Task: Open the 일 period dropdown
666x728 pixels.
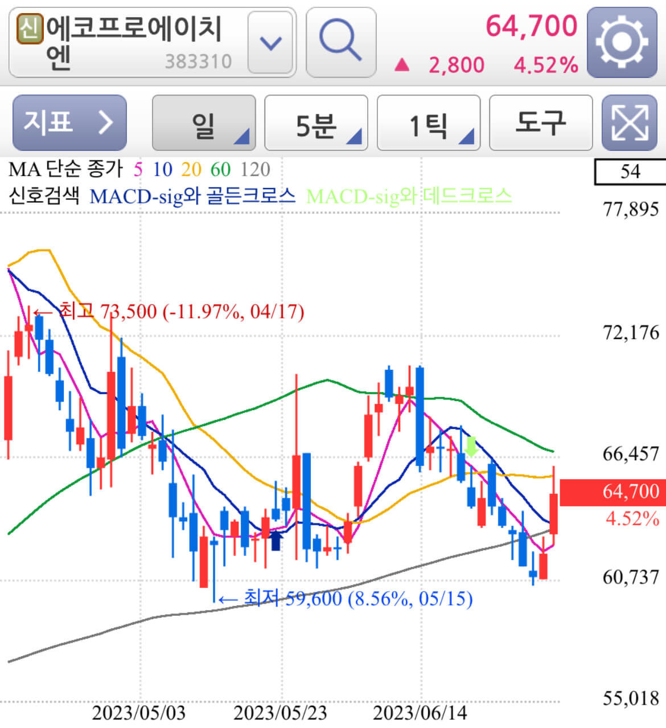Action: 203,122
